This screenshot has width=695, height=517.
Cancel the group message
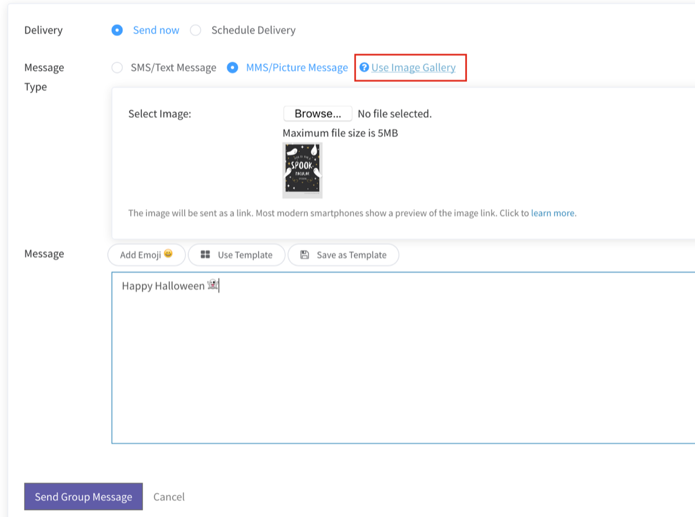click(169, 497)
